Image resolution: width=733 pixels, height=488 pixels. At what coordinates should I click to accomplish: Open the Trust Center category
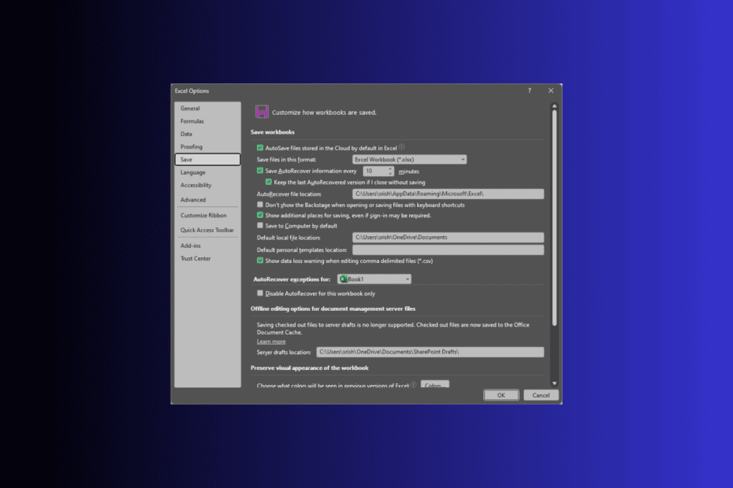[195, 259]
